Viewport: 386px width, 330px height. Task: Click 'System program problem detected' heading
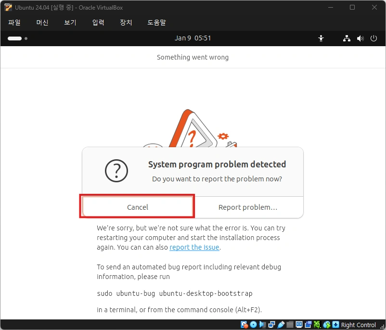pos(217,164)
